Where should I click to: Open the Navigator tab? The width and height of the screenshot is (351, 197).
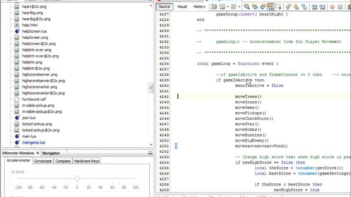[51, 153]
